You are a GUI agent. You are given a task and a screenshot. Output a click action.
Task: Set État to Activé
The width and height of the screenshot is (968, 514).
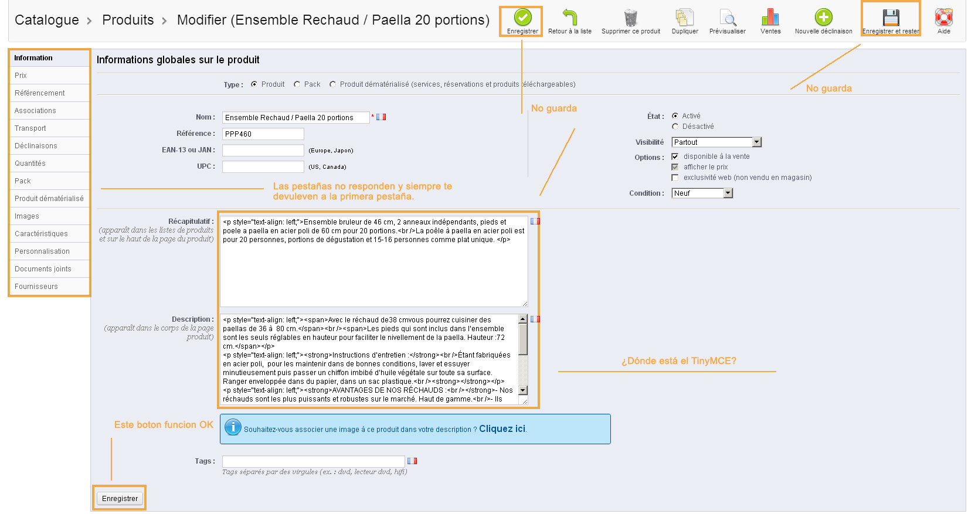(x=675, y=115)
